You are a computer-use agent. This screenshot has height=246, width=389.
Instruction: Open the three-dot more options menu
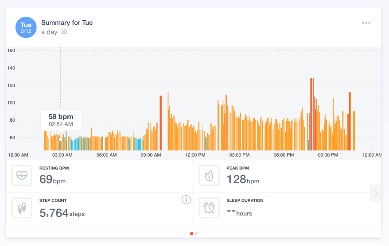pos(366,23)
